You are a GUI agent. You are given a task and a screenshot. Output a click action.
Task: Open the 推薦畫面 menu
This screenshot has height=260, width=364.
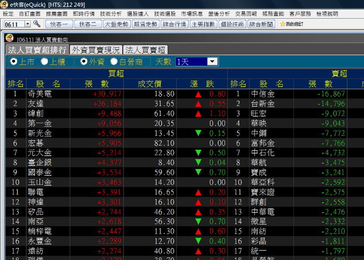(x=57, y=14)
